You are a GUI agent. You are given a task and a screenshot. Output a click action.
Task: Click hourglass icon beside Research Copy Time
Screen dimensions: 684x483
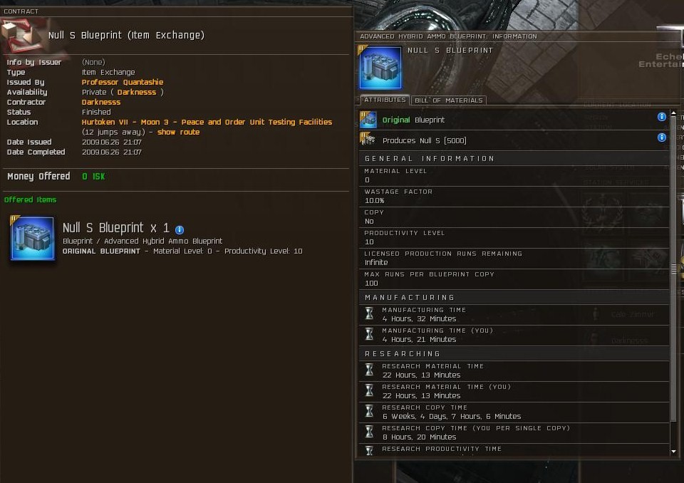coord(370,411)
